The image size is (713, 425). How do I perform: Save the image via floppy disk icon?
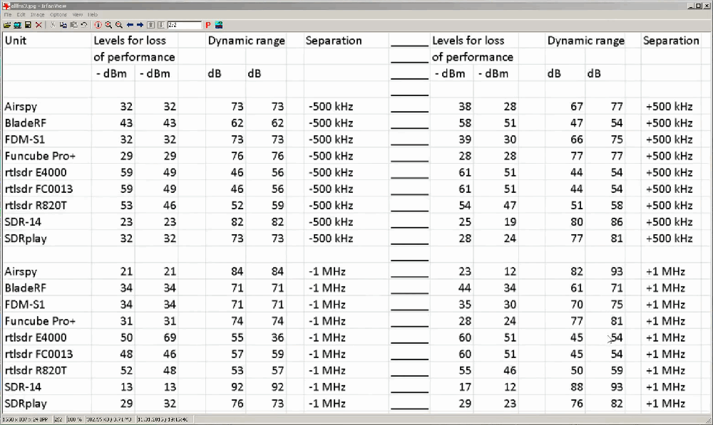28,25
